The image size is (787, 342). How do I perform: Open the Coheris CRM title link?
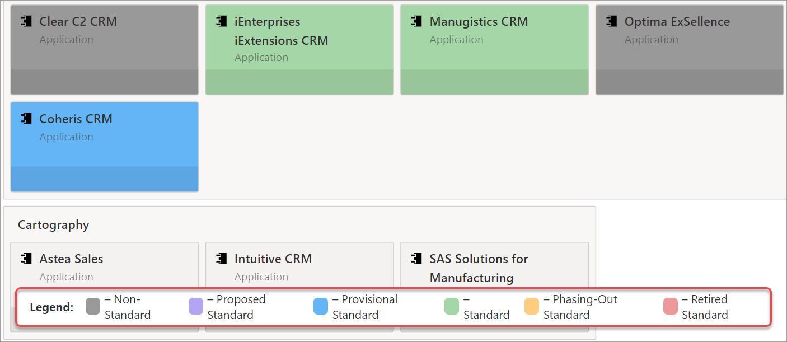(76, 119)
